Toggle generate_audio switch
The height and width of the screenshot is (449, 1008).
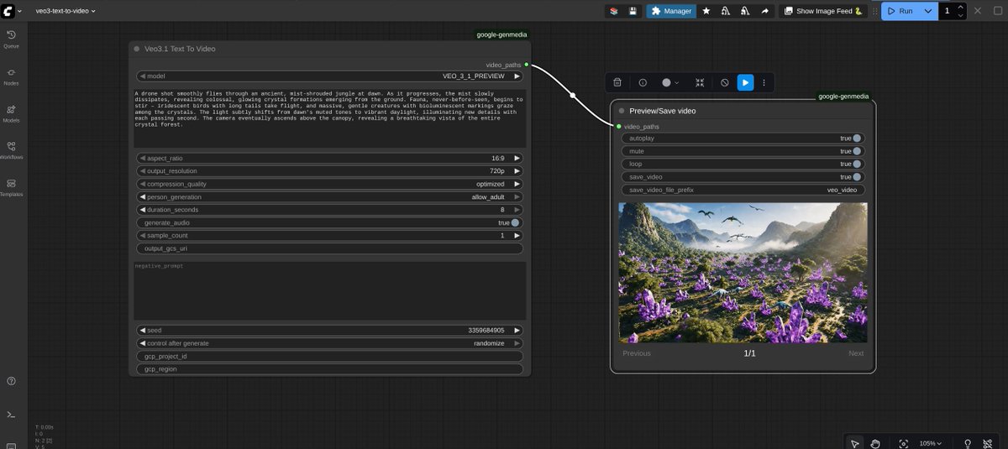click(x=515, y=222)
